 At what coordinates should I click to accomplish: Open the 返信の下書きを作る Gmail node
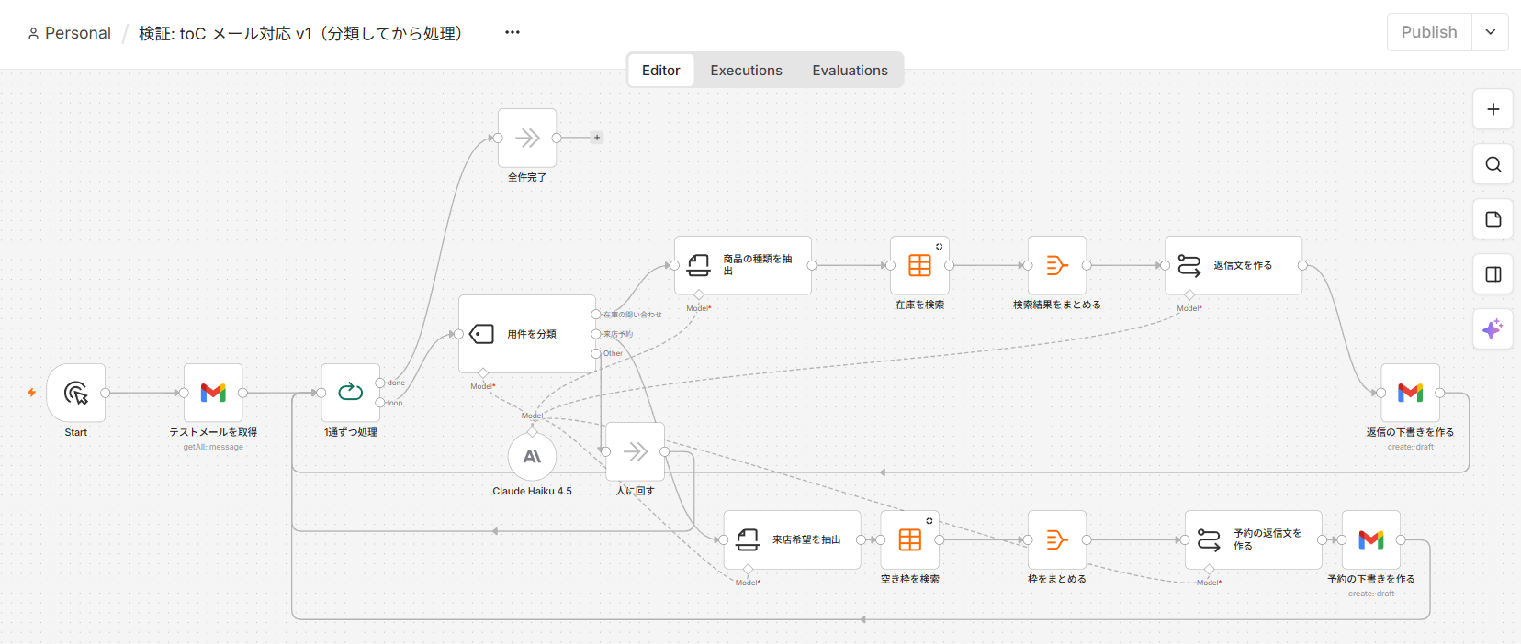(1410, 393)
